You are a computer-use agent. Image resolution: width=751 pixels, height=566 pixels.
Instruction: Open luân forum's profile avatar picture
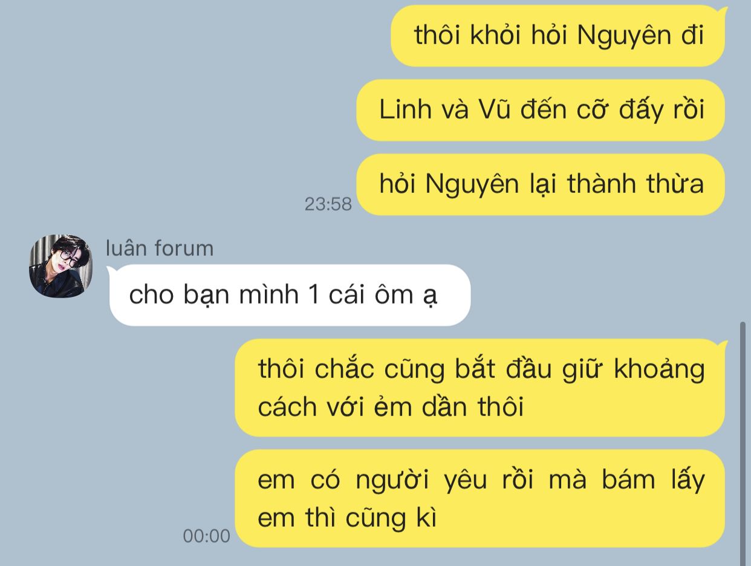click(x=60, y=265)
